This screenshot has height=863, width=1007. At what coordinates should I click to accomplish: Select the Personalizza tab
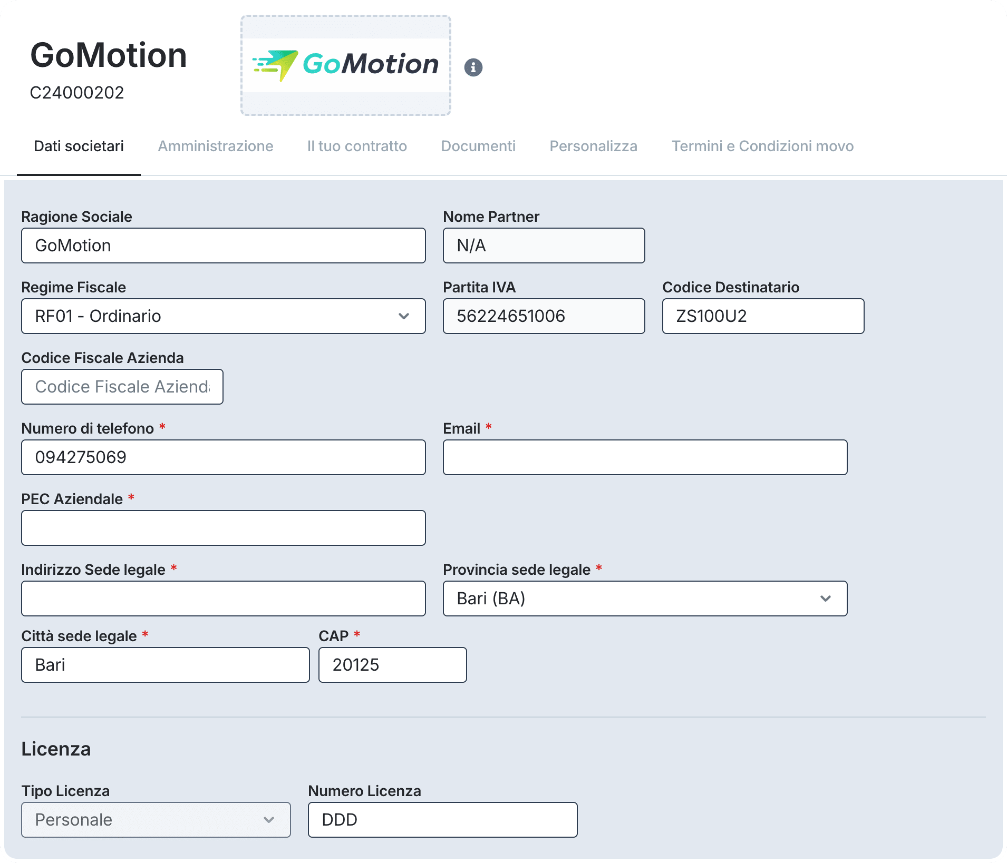pyautogui.click(x=593, y=146)
